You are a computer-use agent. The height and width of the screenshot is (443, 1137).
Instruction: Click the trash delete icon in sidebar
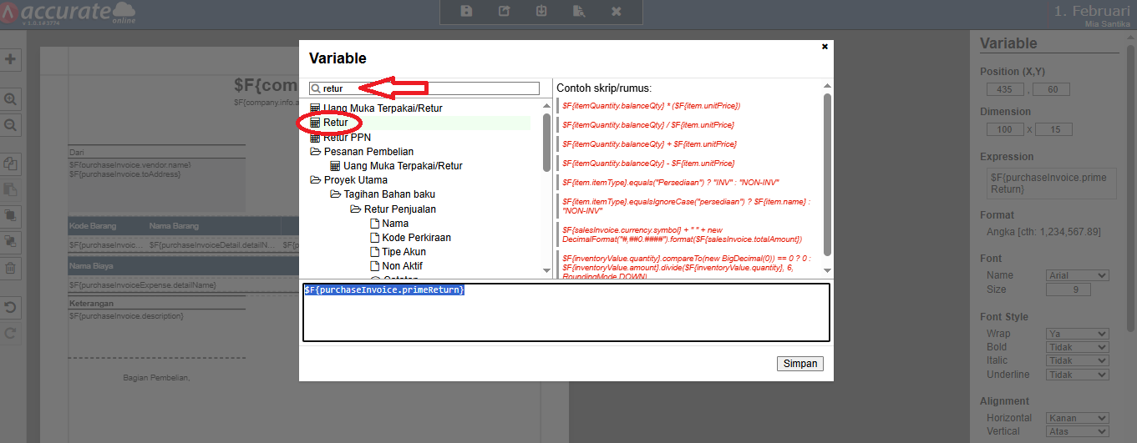click(11, 268)
